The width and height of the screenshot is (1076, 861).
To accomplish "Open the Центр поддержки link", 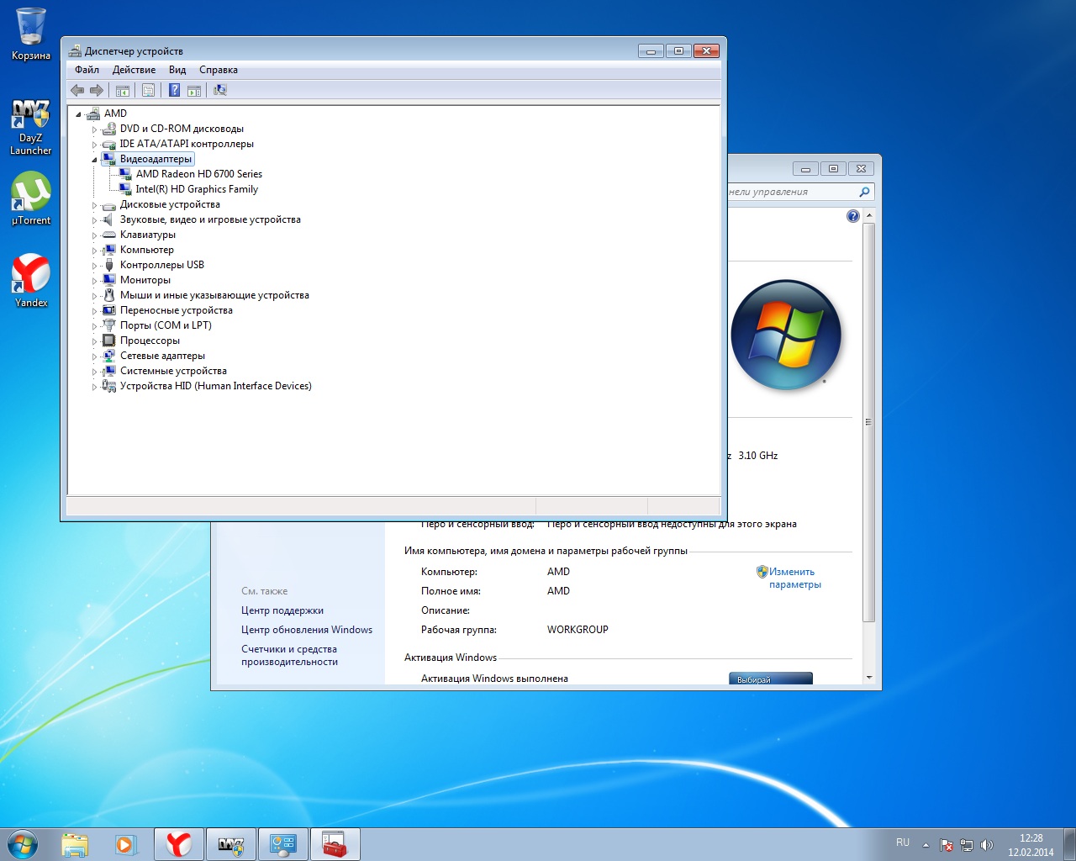I will (282, 610).
